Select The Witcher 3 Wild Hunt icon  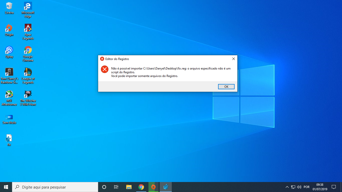pyautogui.click(x=28, y=98)
